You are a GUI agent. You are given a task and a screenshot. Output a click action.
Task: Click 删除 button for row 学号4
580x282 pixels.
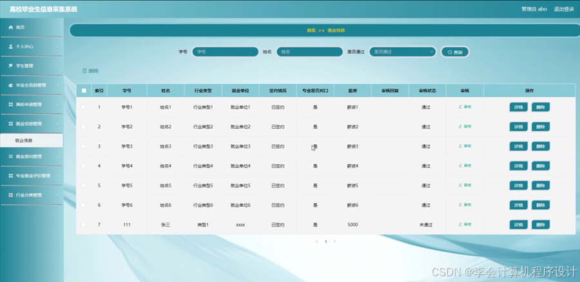click(541, 166)
